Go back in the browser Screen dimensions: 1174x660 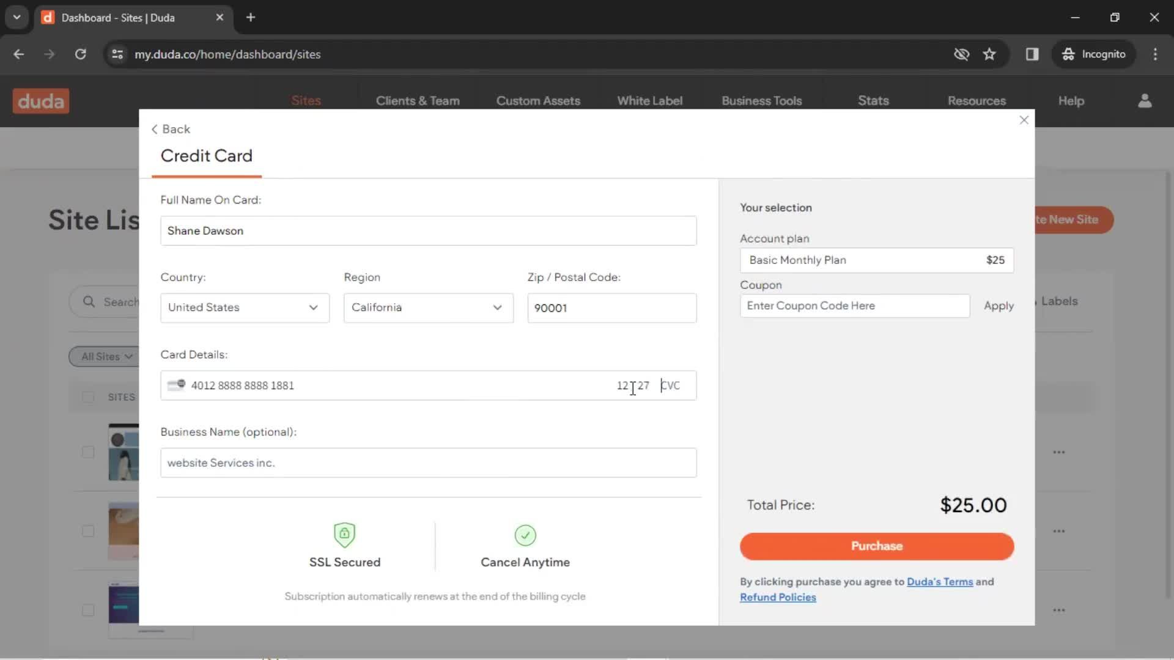pyautogui.click(x=19, y=54)
